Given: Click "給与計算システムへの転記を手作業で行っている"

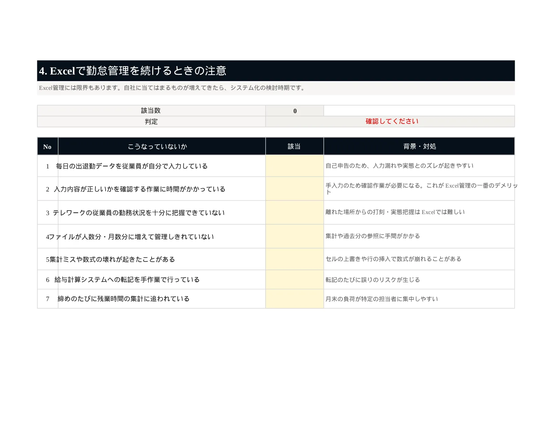Looking at the screenshot, I should point(127,280).
